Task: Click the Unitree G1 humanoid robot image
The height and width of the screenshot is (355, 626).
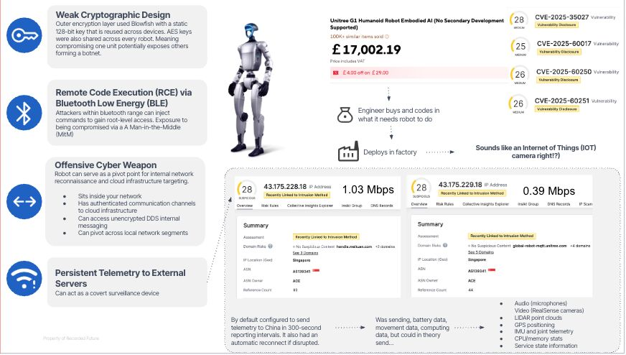Action: click(253, 89)
